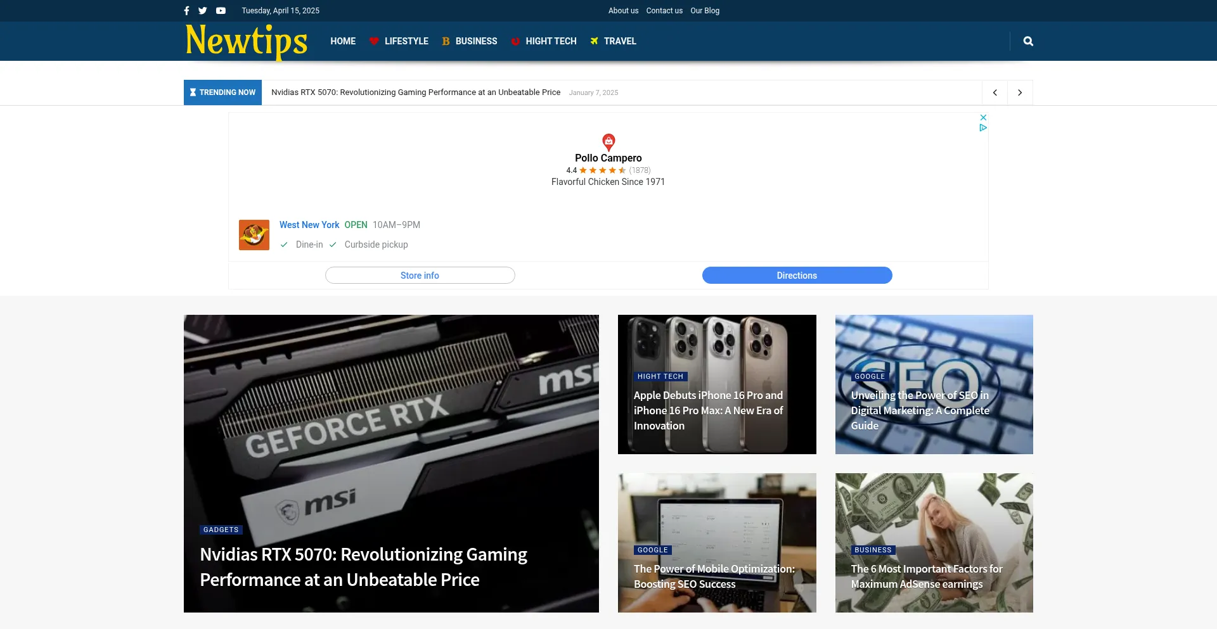The height and width of the screenshot is (629, 1217).
Task: Click the HIGHT TECH tag on iPhone card
Action: (660, 376)
